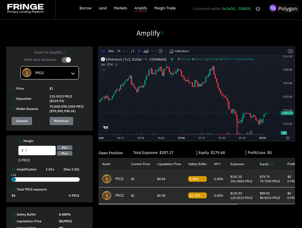The width and height of the screenshot is (302, 228).
Task: Click the Polygon logo icon
Action: pos(273,8)
